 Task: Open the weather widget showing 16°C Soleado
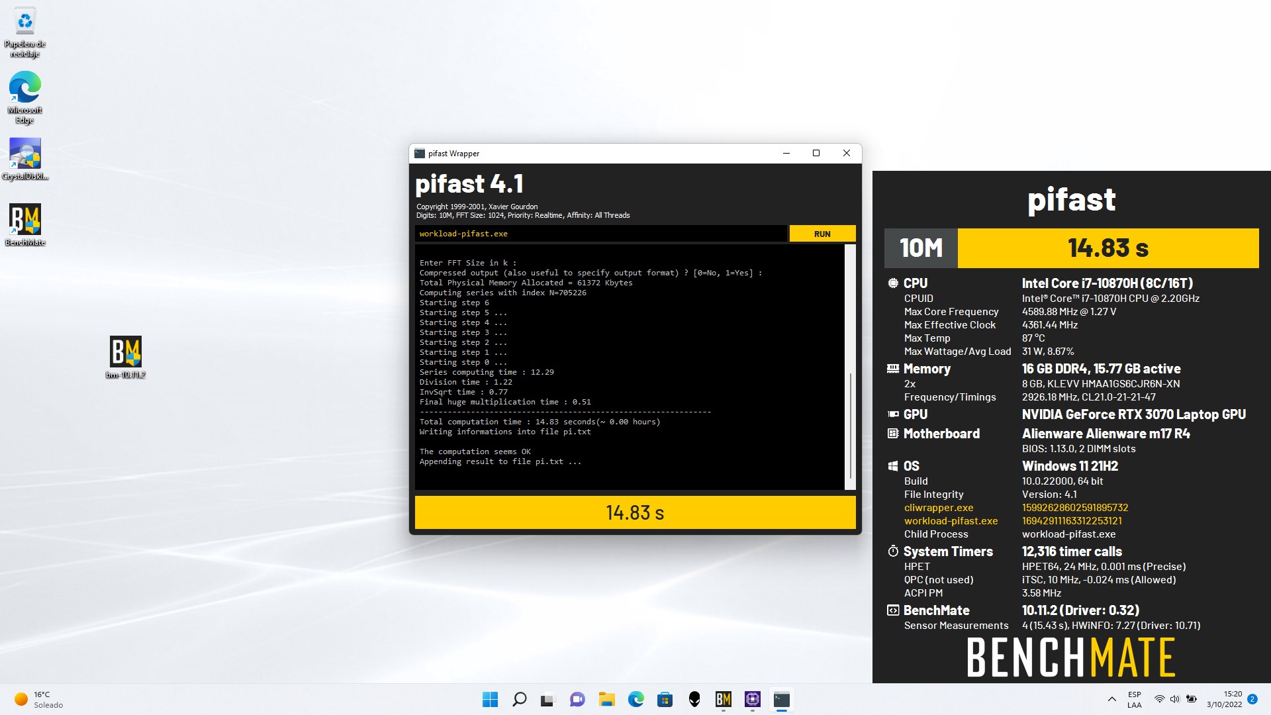click(40, 699)
